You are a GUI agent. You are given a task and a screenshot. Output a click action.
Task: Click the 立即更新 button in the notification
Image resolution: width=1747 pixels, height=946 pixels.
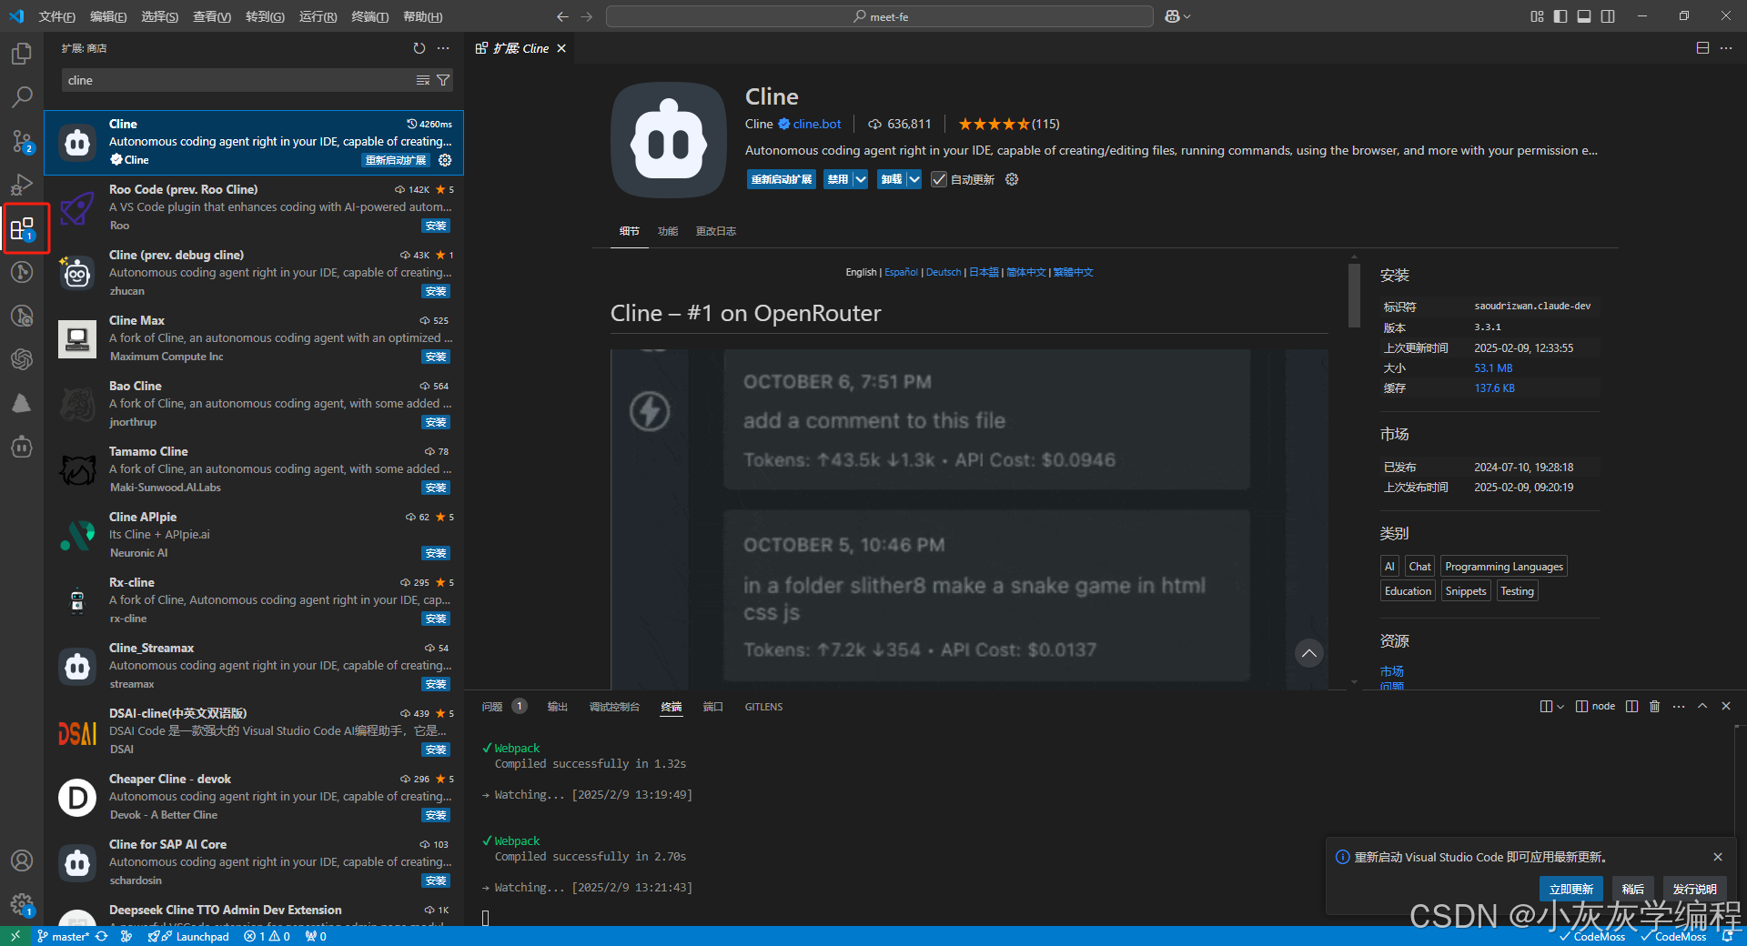pyautogui.click(x=1571, y=889)
